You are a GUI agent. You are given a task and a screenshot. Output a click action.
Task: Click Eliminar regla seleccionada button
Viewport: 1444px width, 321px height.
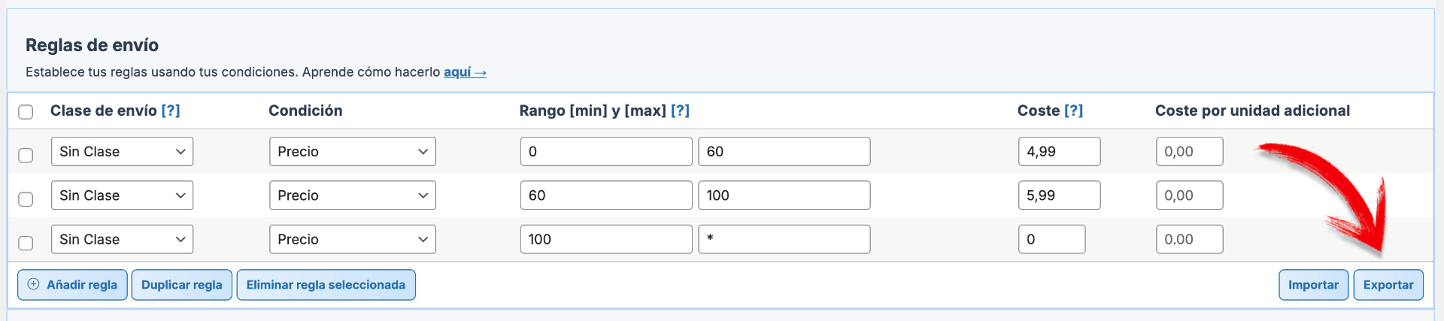coord(326,285)
